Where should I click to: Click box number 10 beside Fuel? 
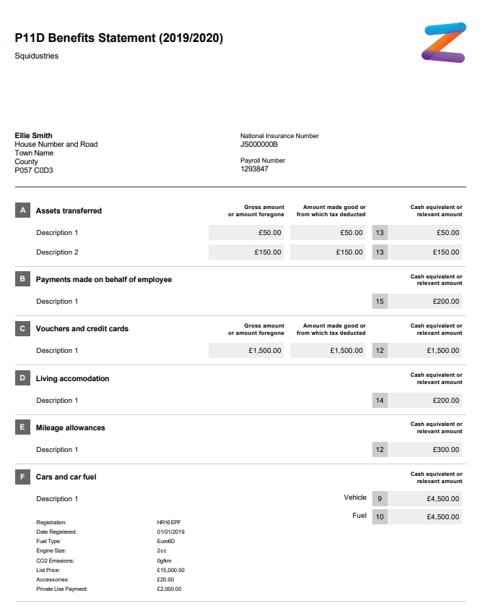pos(380,517)
